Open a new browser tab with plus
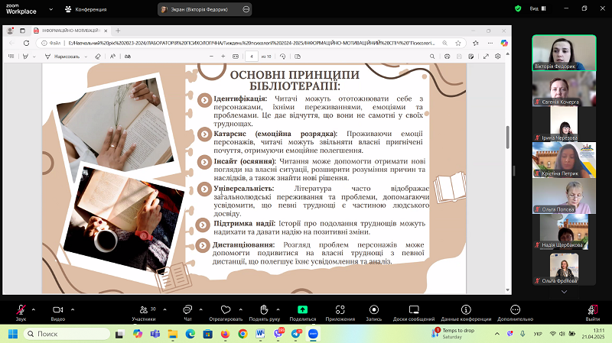Viewport: 612px width, 343px height. coord(118,31)
